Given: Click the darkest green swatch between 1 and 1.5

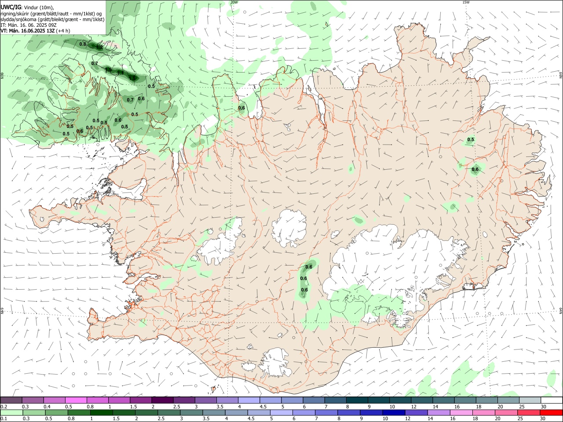Looking at the screenshot, I should (x=102, y=413).
